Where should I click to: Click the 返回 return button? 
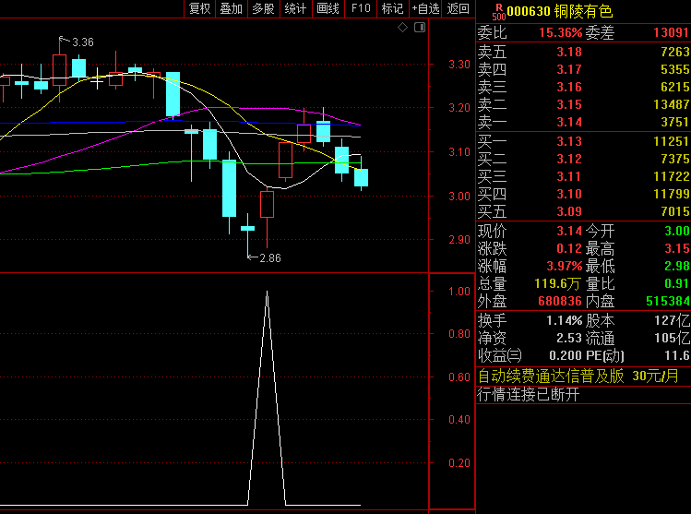tap(458, 8)
